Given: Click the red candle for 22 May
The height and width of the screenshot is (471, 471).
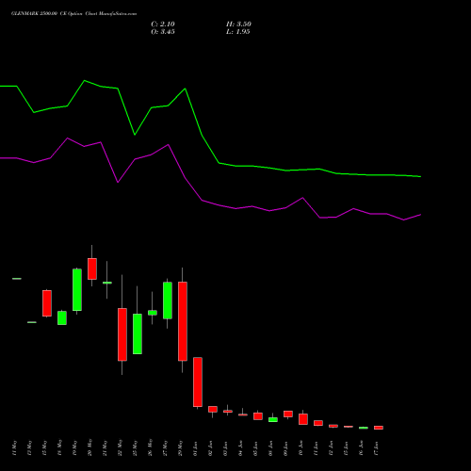Looking at the screenshot, I should pos(122,334).
